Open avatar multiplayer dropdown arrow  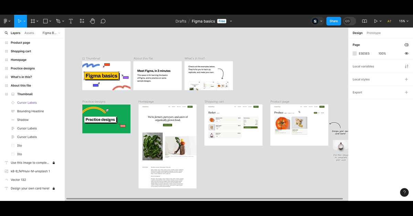[x=321, y=21]
